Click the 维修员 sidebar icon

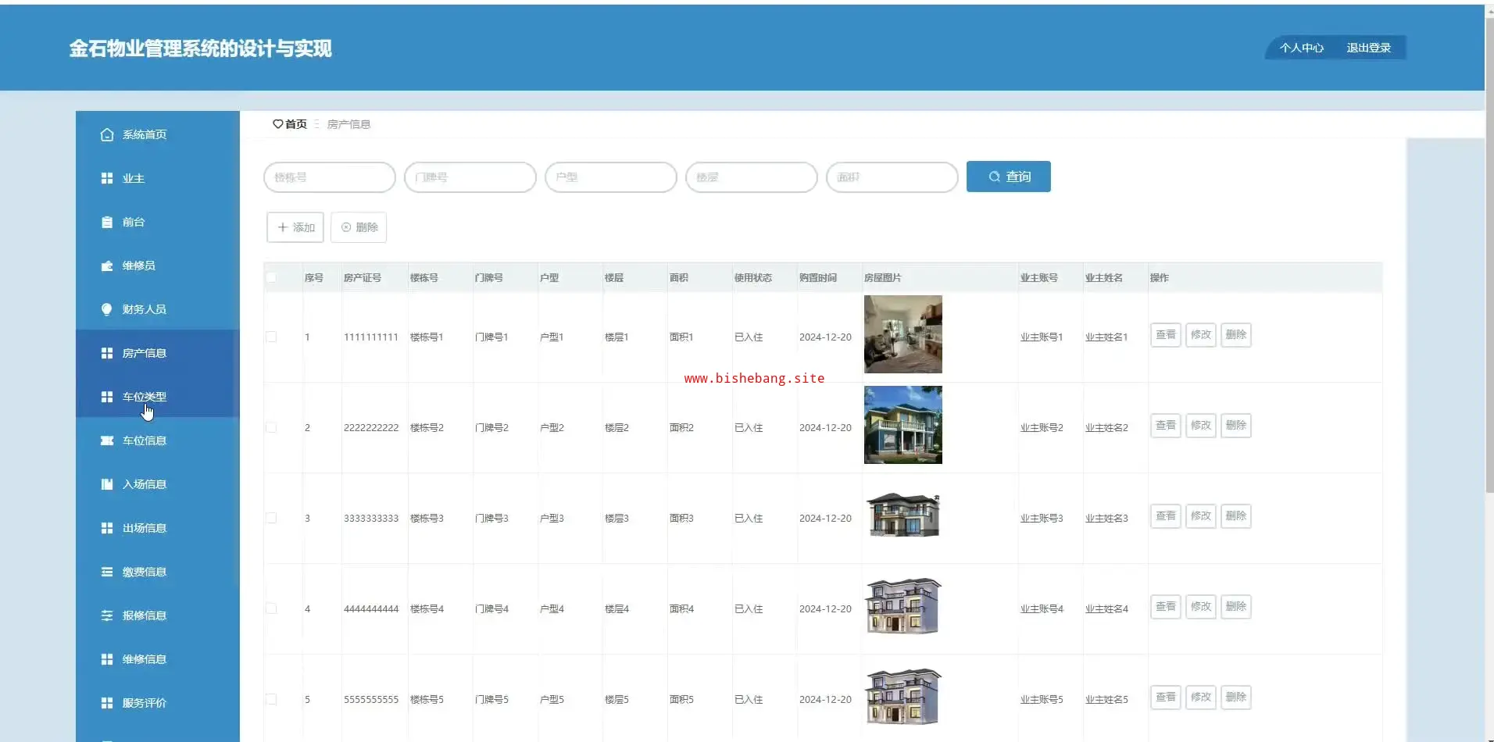click(x=107, y=266)
